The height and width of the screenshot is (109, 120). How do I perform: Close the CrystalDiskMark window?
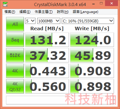(112, 3)
